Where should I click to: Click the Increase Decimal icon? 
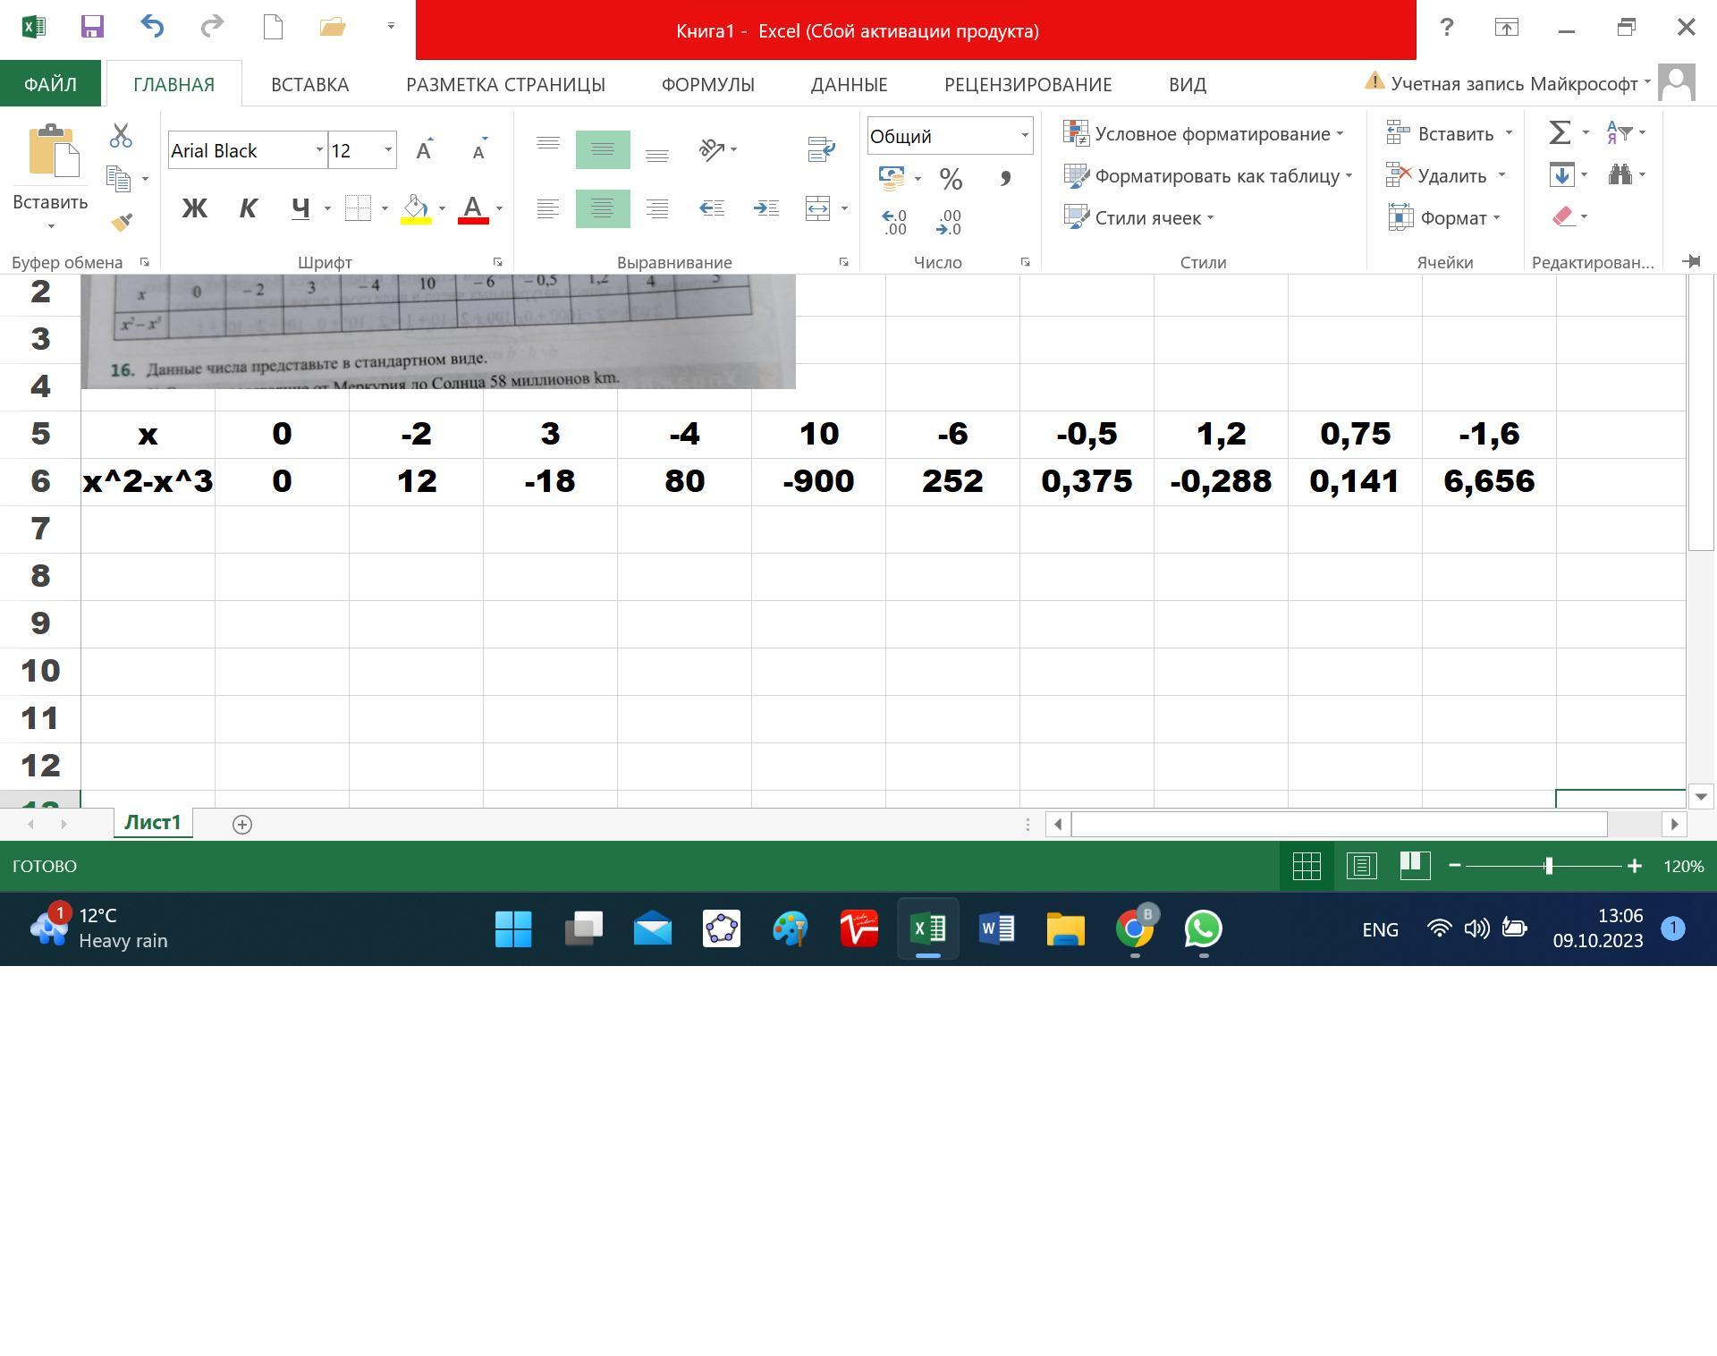(x=894, y=222)
